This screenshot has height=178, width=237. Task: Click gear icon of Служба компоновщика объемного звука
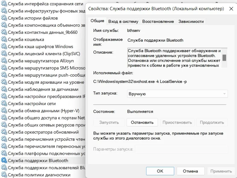pyautogui.click(x=4, y=25)
